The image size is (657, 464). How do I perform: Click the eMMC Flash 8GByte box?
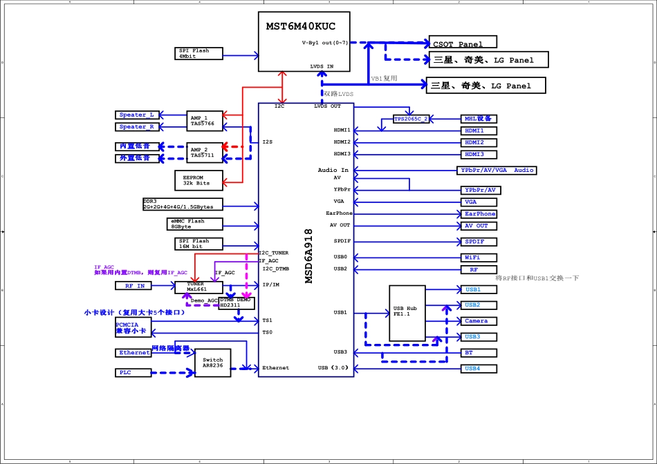196,224
